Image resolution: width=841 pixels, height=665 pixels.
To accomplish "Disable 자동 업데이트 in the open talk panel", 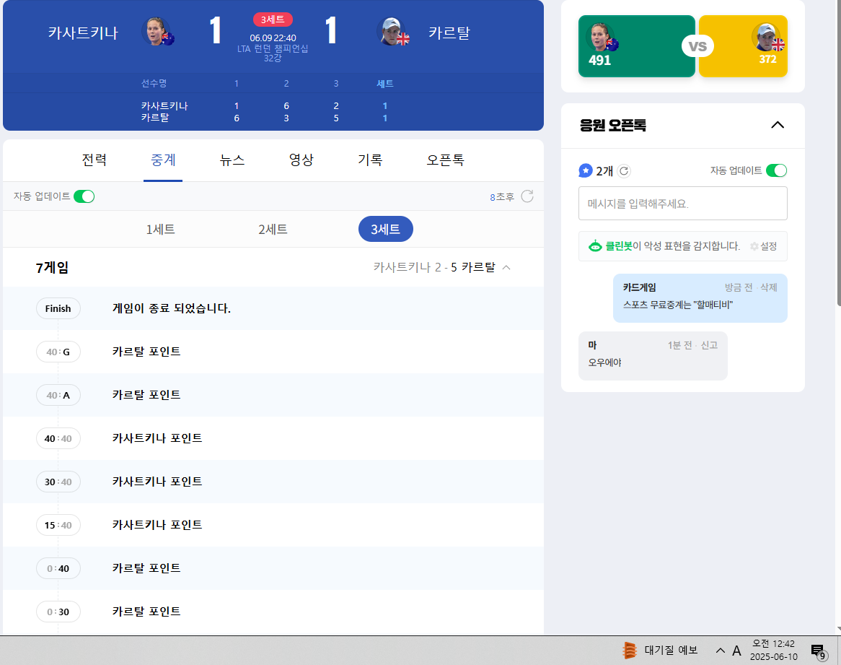I will point(776,171).
